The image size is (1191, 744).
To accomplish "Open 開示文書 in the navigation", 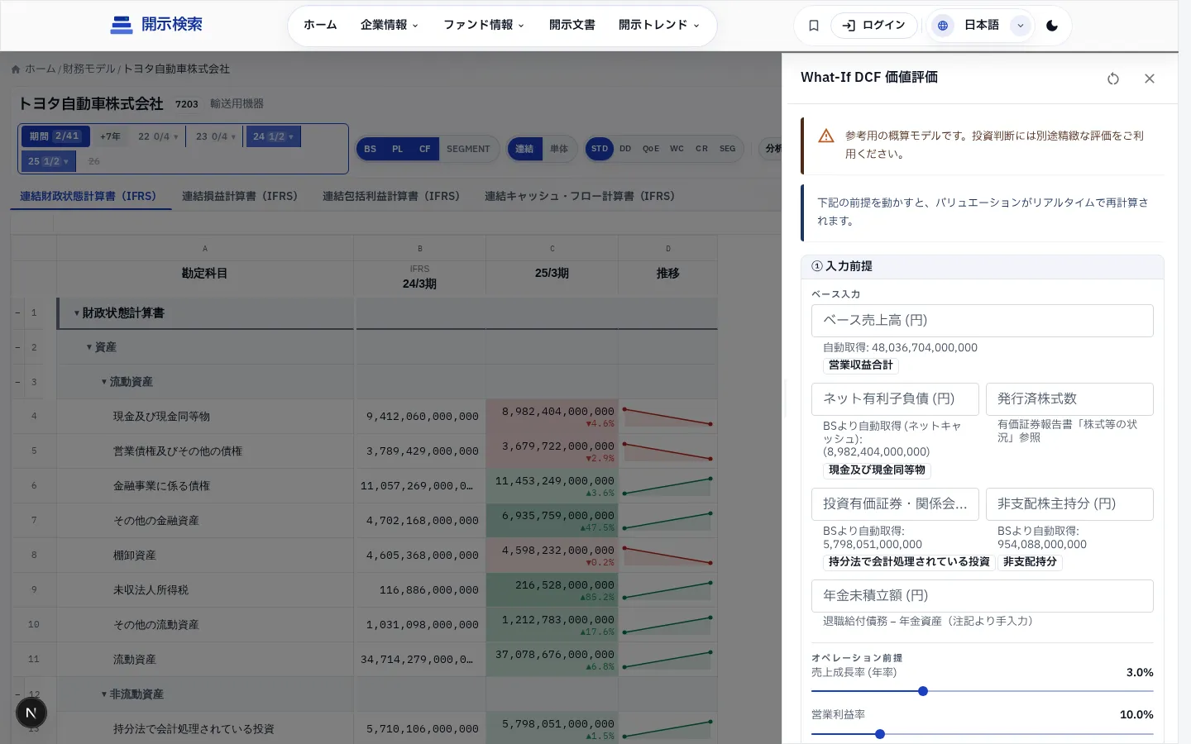I will (572, 26).
